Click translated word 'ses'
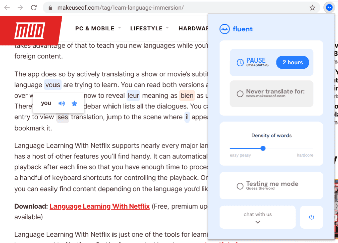 pyautogui.click(x=63, y=117)
